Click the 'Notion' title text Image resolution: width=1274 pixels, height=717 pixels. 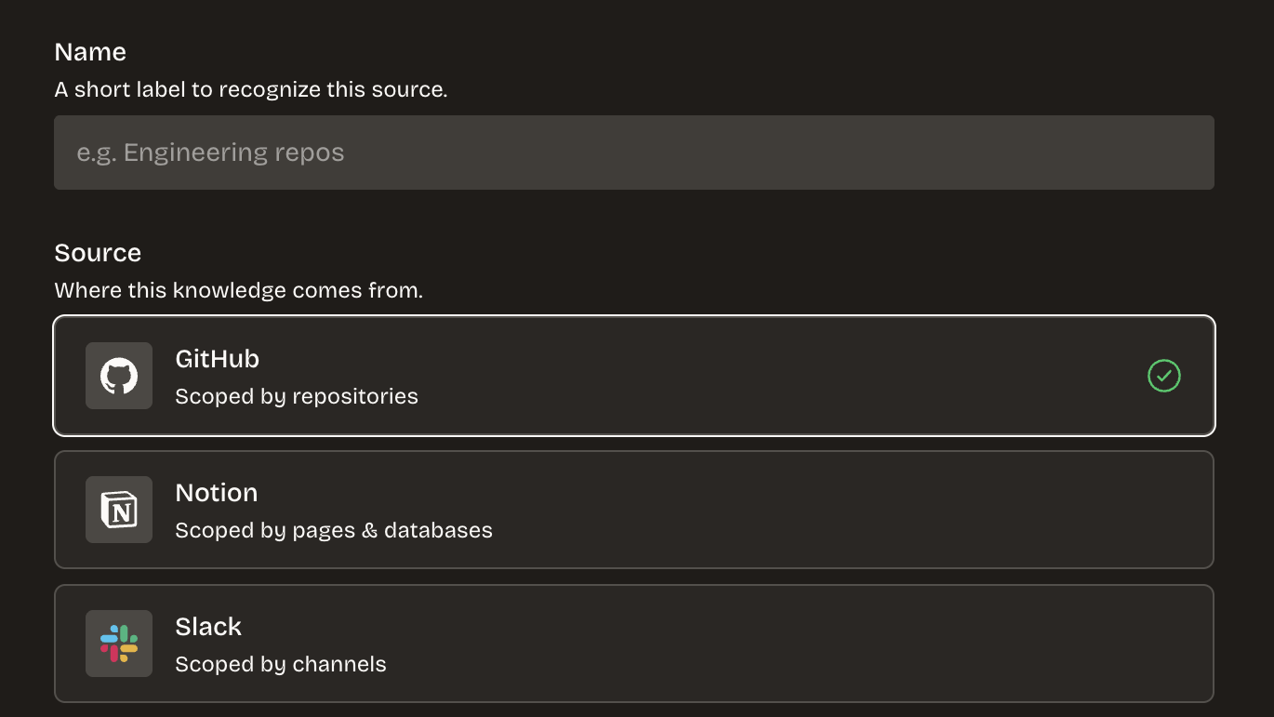pos(217,493)
